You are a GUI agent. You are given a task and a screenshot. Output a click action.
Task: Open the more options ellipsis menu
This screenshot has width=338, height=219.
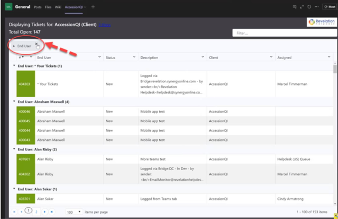coord(317,7)
